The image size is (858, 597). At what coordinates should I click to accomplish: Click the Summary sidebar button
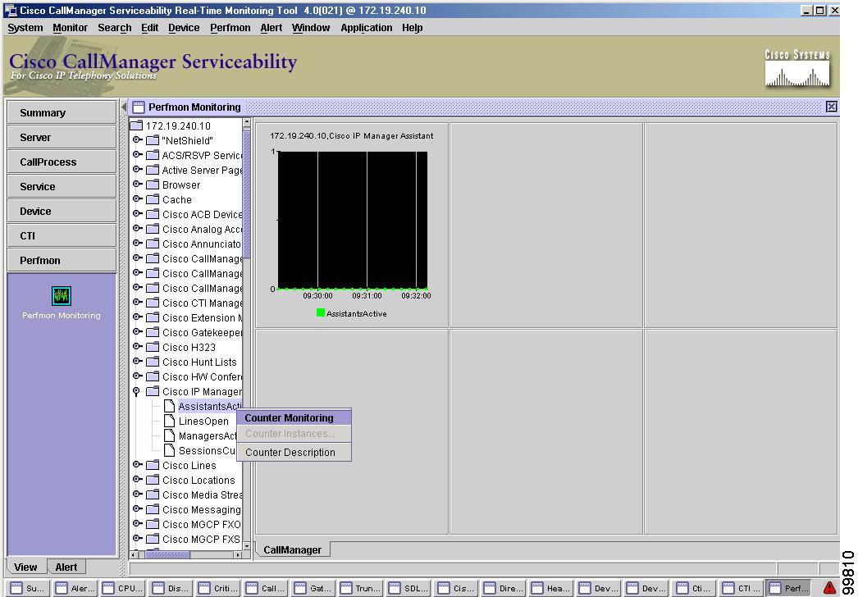pos(62,112)
